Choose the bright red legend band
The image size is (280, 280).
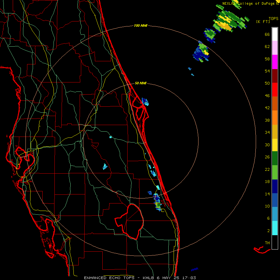tap(275, 90)
